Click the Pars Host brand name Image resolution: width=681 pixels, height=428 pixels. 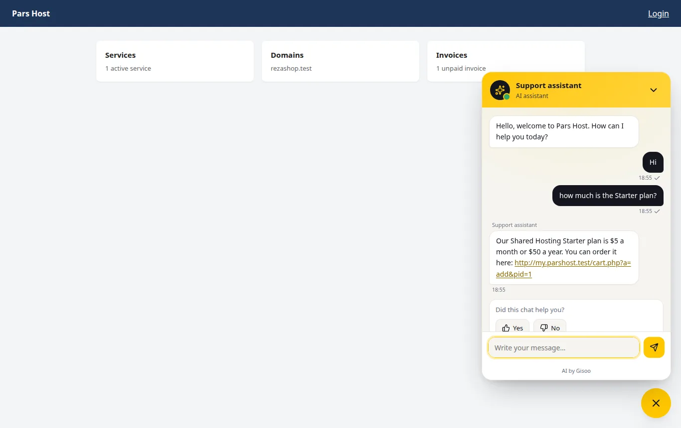pos(31,13)
